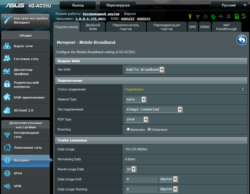250x194 pixels.
Task: Click the blue back arrow icon
Action: pyautogui.click(x=242, y=40)
